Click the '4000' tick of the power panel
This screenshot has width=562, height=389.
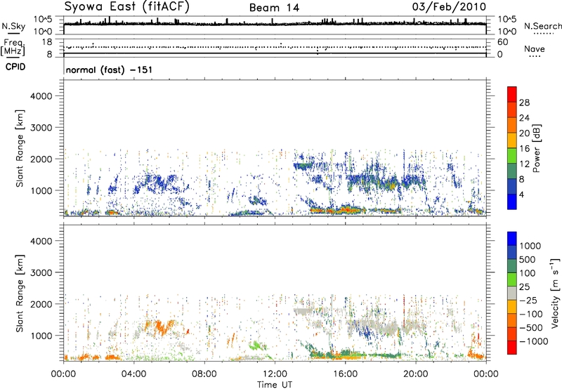[x=41, y=96]
